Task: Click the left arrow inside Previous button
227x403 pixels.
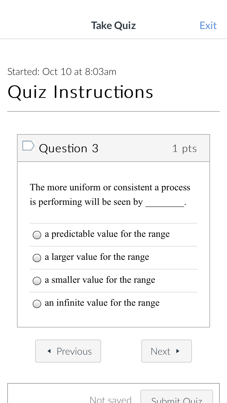Action: coord(49,351)
